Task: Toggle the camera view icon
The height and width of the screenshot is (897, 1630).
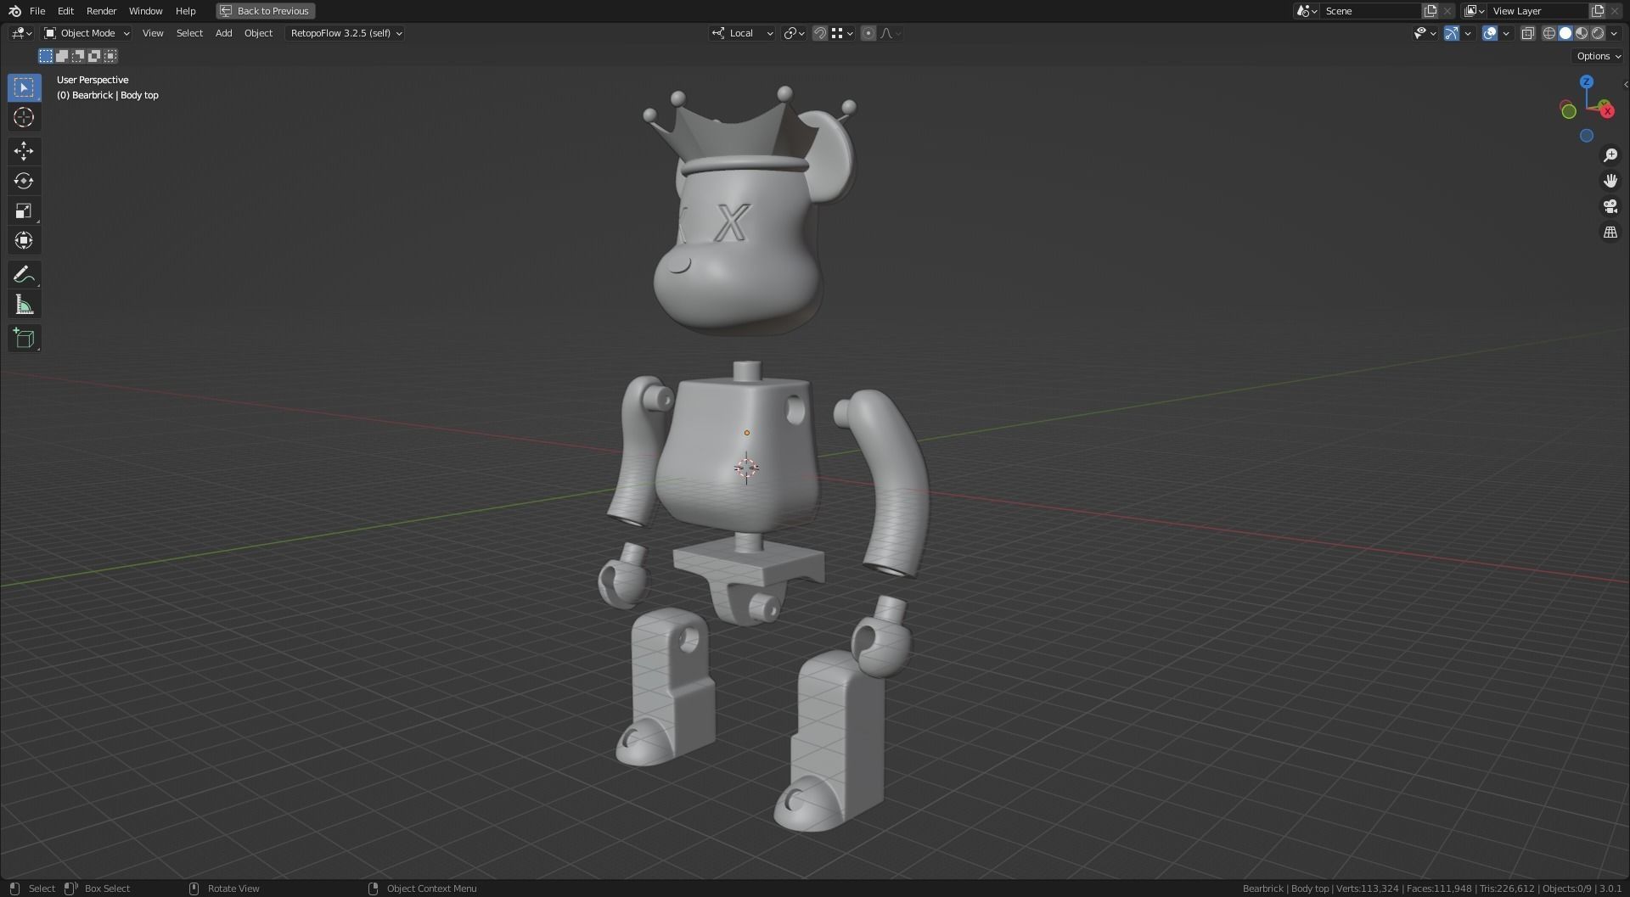Action: coord(1610,206)
